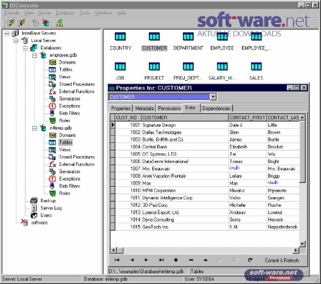Collapse the InterBase Servers root node
Image resolution: width=321 pixels, height=284 pixels.
coord(7,34)
